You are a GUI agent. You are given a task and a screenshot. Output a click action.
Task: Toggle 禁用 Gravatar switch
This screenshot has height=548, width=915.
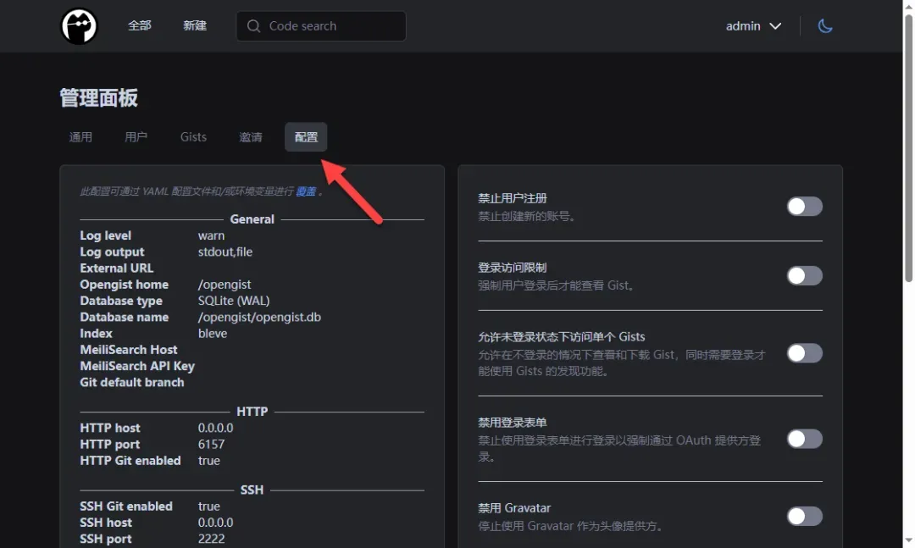click(x=804, y=516)
